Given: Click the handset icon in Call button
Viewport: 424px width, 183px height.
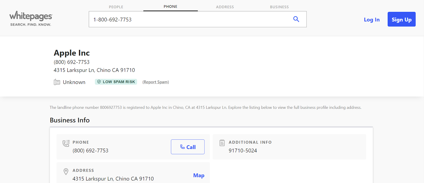Looking at the screenshot, I should click(x=182, y=147).
